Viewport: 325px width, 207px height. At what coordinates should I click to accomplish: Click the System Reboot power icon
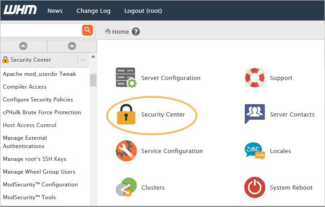(x=255, y=187)
